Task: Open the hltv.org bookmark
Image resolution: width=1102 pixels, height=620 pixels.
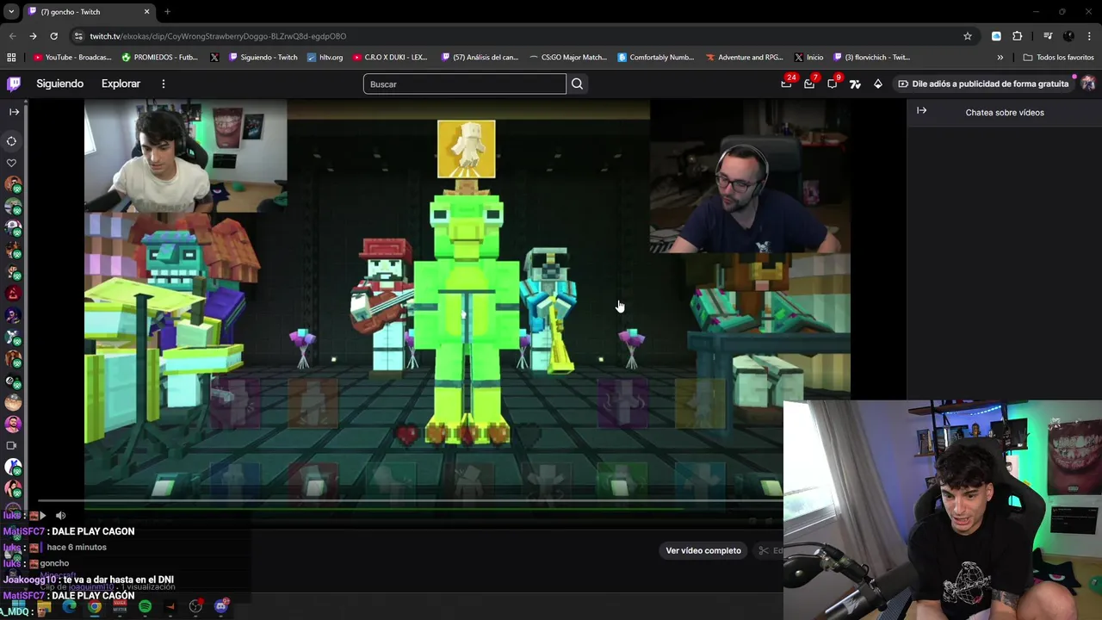Action: pyautogui.click(x=325, y=58)
